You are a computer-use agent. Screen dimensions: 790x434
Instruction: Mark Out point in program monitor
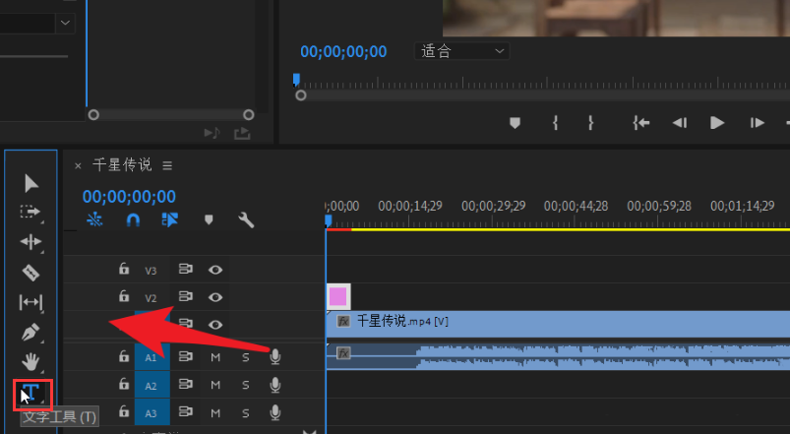590,122
